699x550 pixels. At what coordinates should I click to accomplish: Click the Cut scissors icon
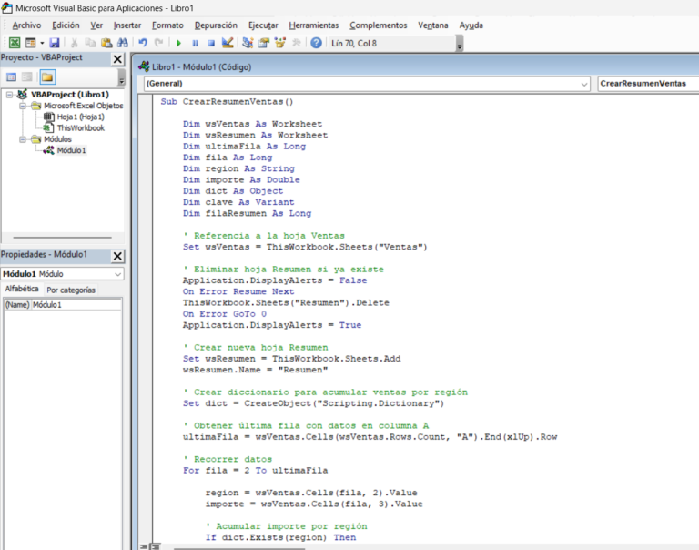point(75,43)
